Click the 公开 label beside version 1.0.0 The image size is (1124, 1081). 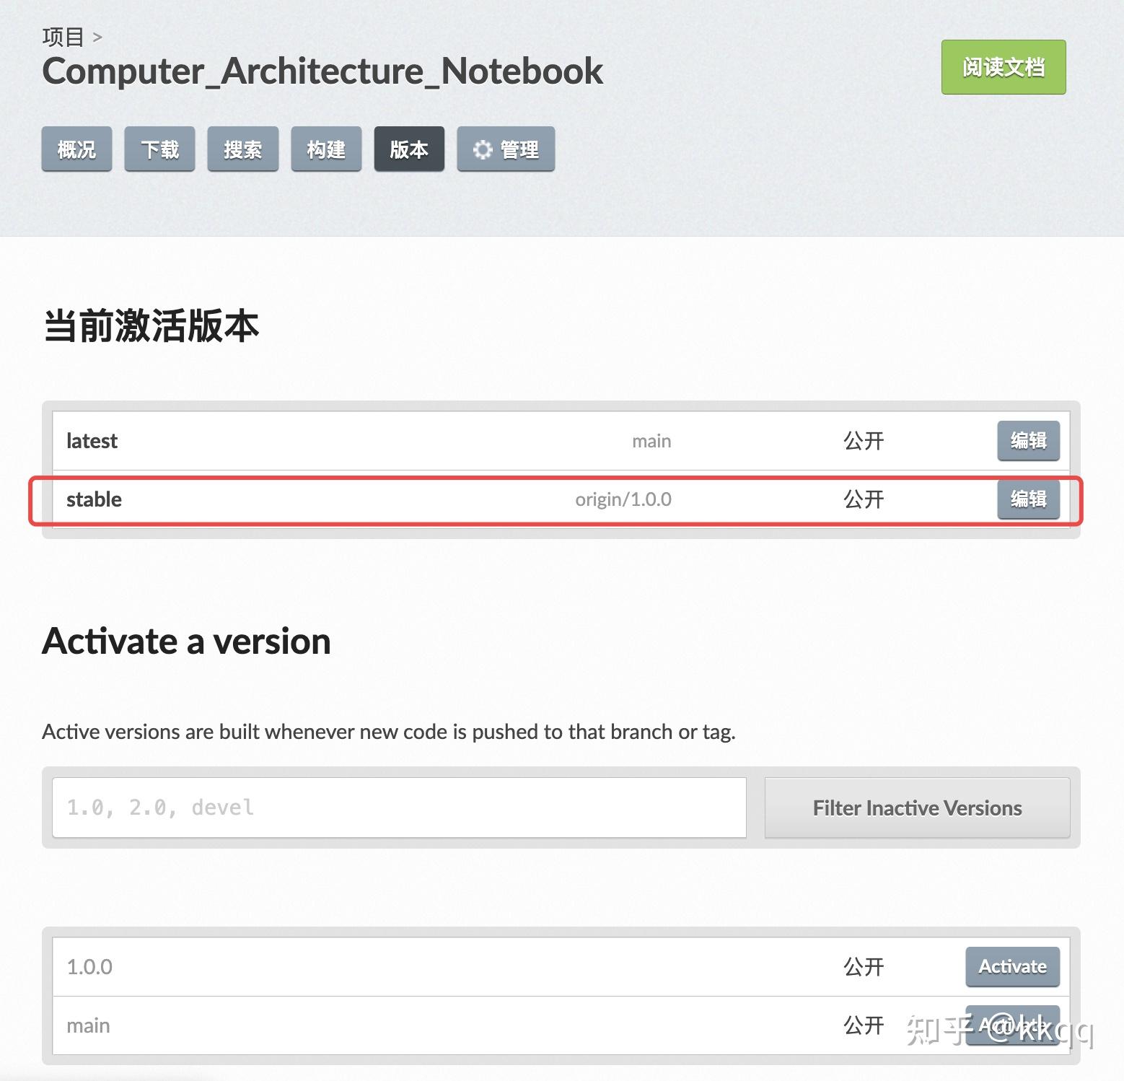[x=863, y=966]
